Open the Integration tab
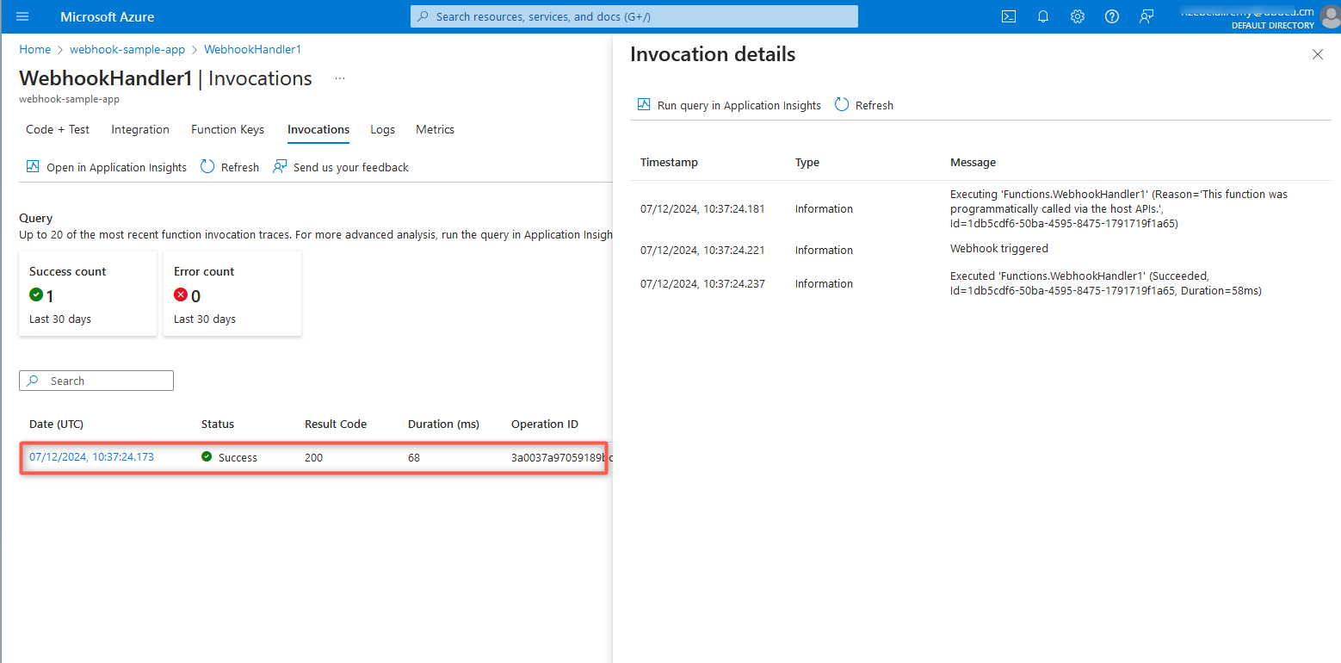Screen dimensions: 1341x663 click(140, 129)
